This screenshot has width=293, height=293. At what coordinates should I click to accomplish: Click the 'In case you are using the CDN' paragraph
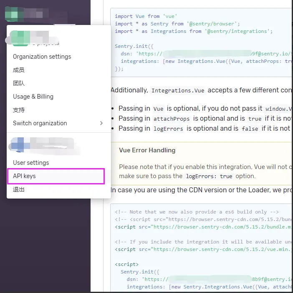point(202,190)
